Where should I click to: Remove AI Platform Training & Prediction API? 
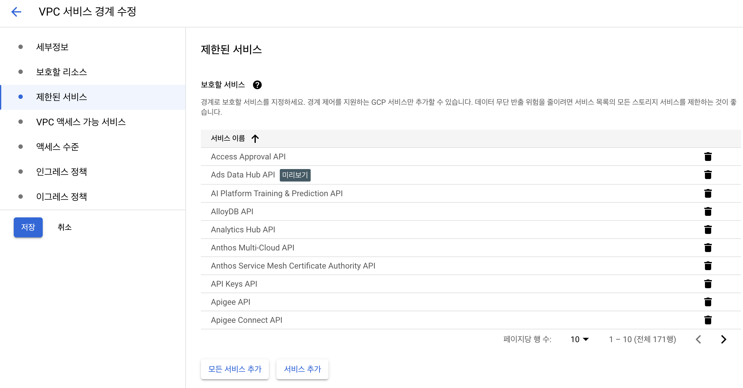tap(708, 193)
